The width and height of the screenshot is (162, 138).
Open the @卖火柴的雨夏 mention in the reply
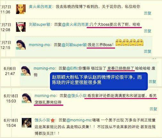point(75,24)
